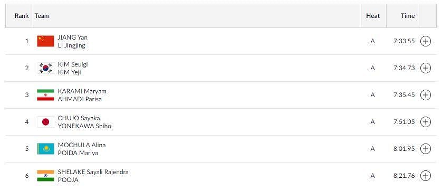Image resolution: width=442 pixels, height=191 pixels.
Task: Expand the Japan row with time 7:51.05
Action: (x=425, y=122)
